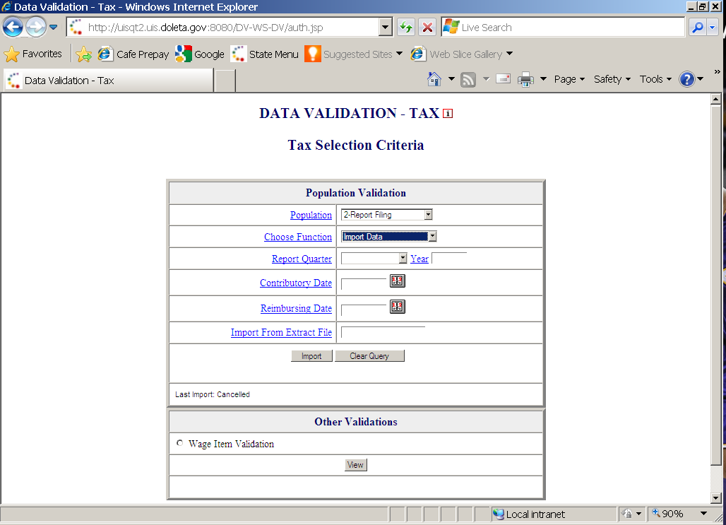
Task: Click the Year input field
Action: (449, 258)
